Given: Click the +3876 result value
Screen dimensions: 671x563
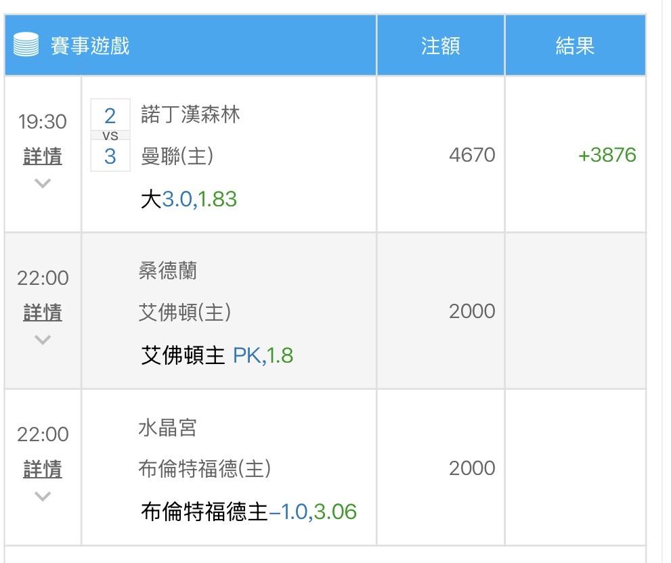Looking at the screenshot, I should point(607,155).
